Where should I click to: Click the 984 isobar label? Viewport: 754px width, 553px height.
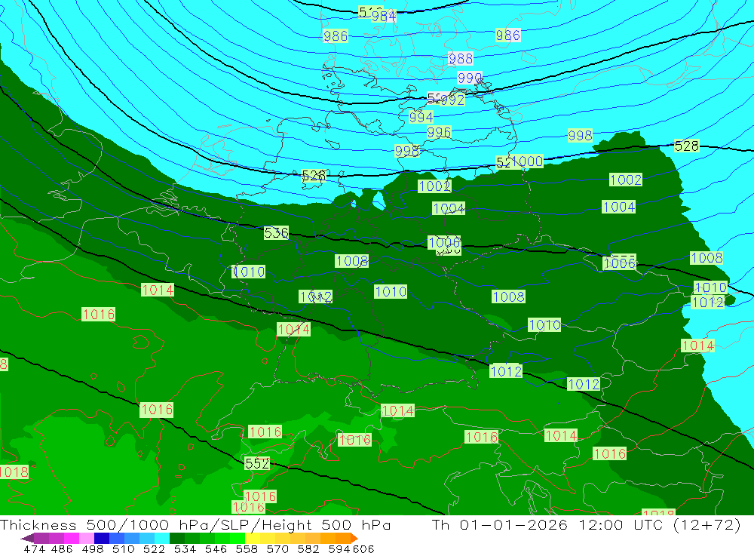pos(383,17)
